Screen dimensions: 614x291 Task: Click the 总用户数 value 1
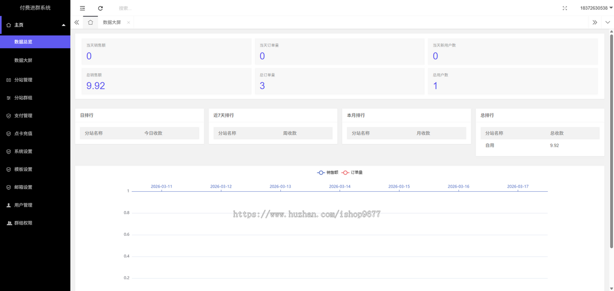coord(435,86)
